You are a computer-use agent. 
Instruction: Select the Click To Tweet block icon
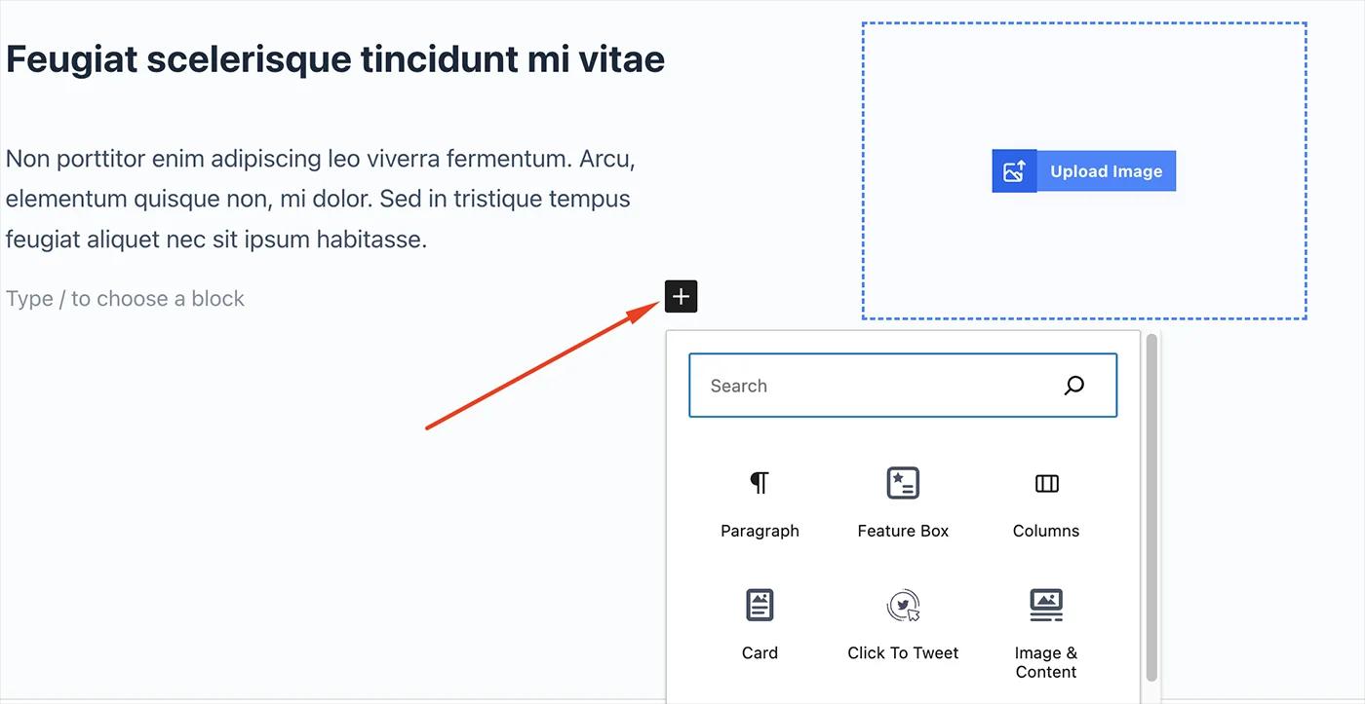(x=902, y=605)
